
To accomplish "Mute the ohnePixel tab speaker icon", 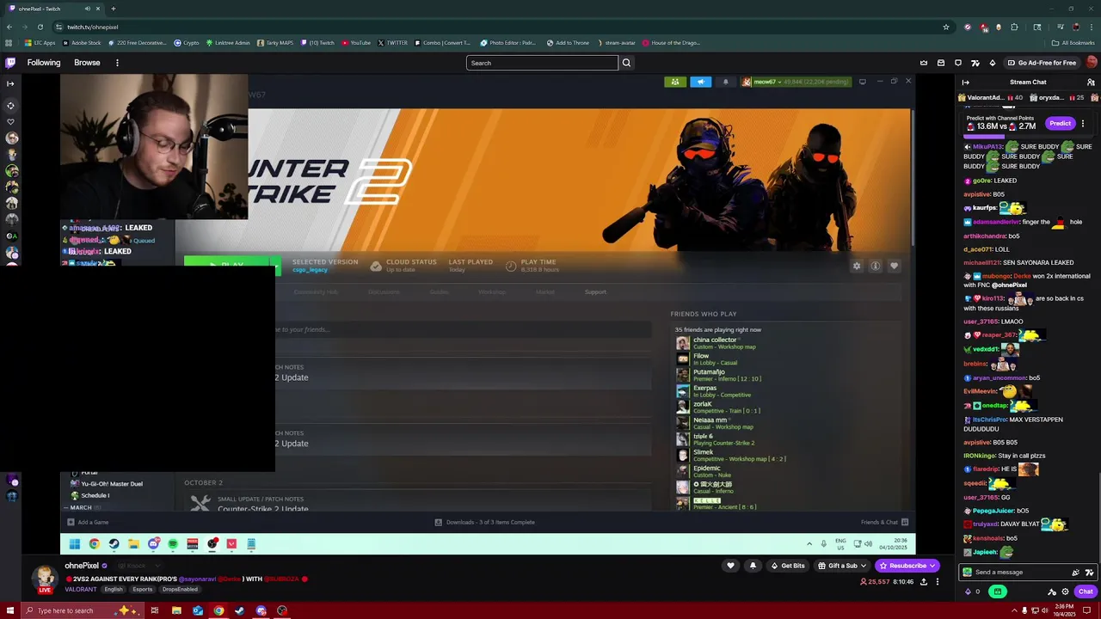I will [x=87, y=9].
